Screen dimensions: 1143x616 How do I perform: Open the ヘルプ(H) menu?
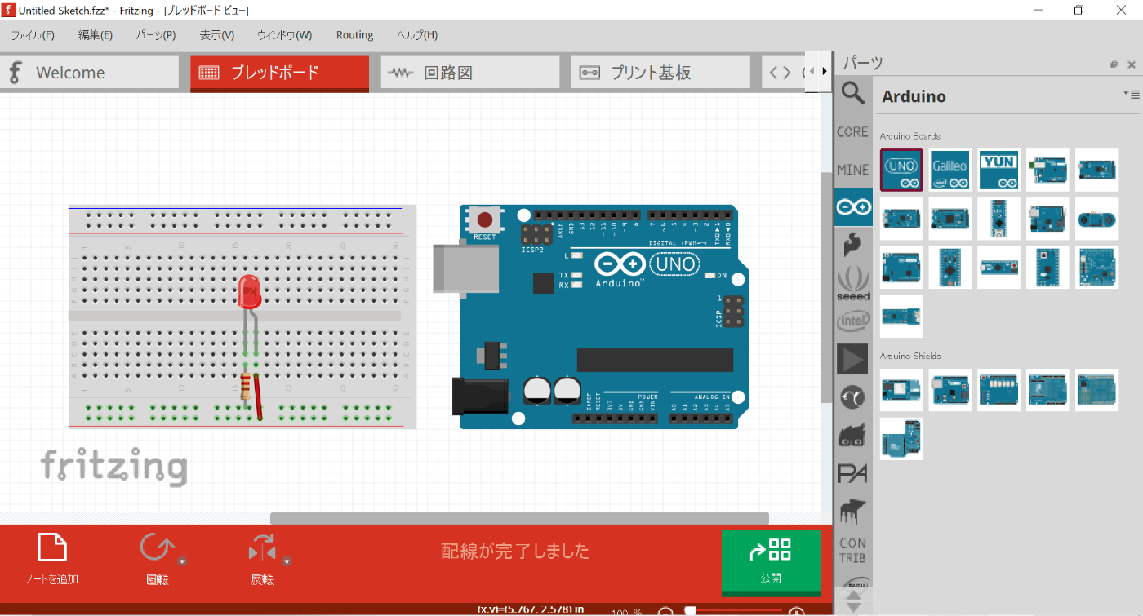pyautogui.click(x=417, y=35)
